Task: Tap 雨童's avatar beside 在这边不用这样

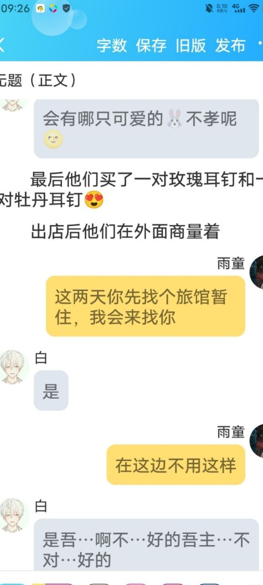Action: (x=257, y=441)
